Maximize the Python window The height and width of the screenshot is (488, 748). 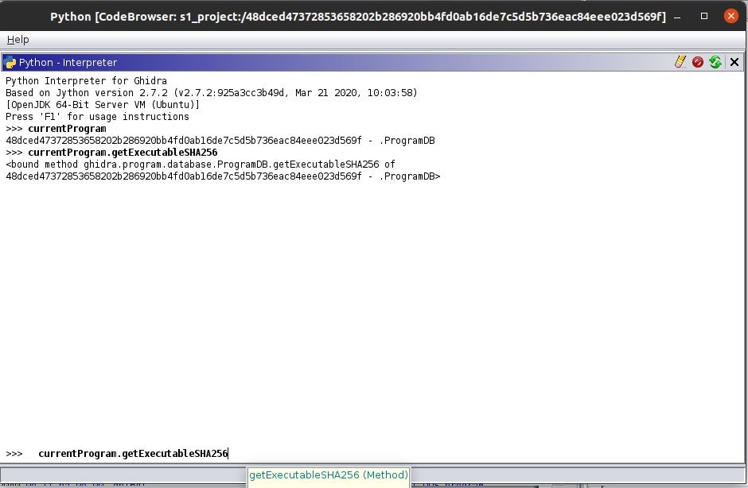point(704,16)
